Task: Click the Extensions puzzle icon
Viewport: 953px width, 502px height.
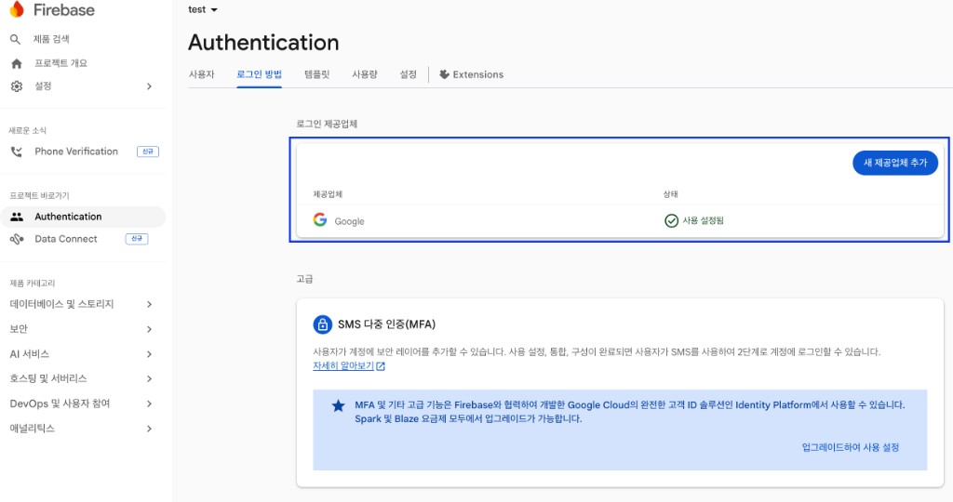Action: click(444, 74)
